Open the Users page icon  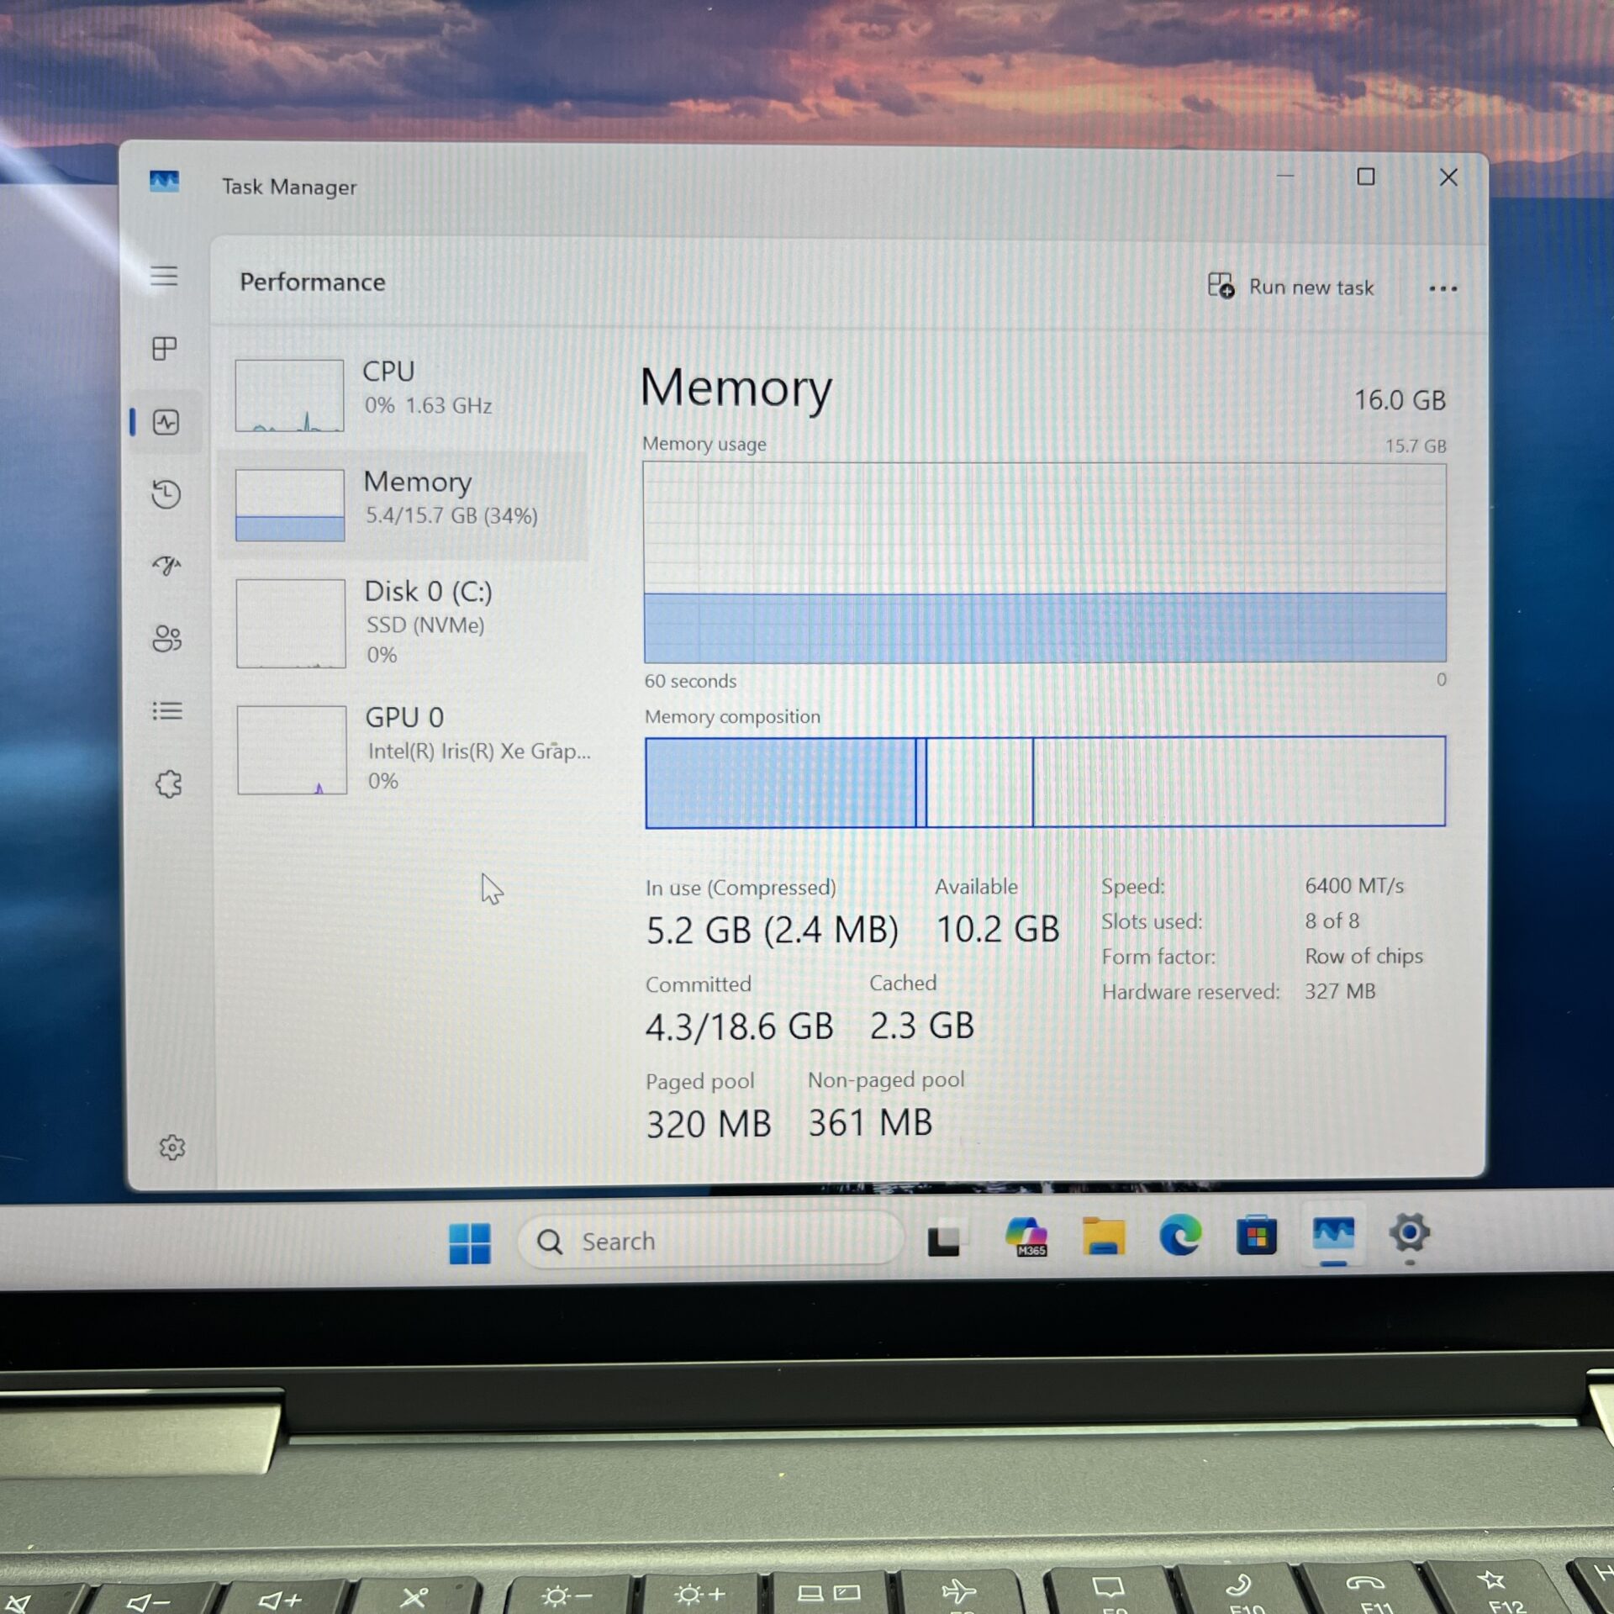tap(166, 639)
